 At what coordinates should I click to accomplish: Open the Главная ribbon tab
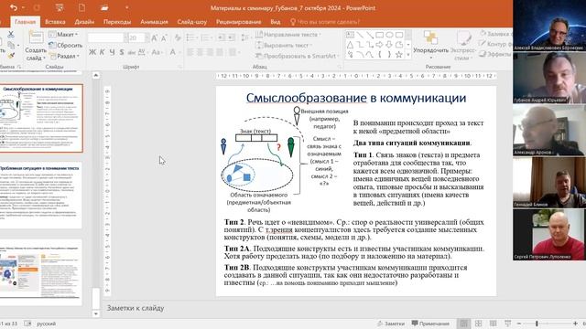point(25,22)
